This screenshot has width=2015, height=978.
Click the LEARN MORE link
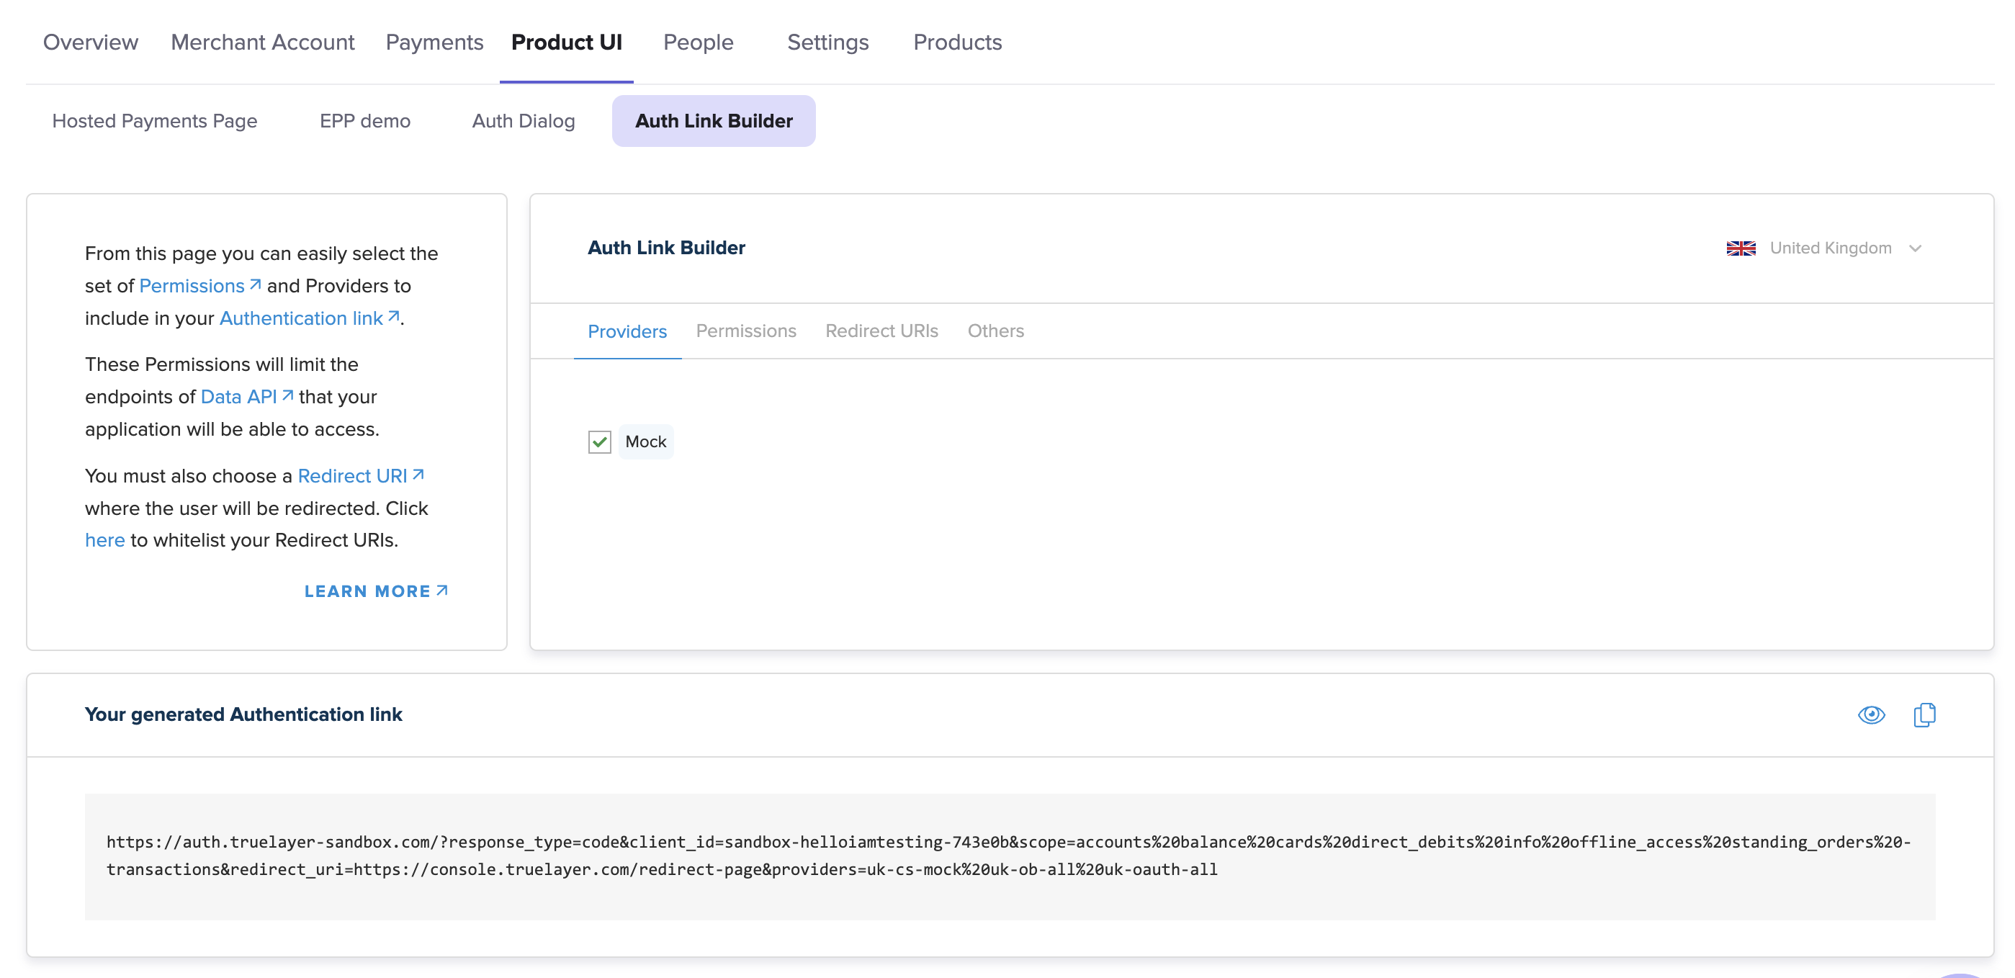(375, 591)
